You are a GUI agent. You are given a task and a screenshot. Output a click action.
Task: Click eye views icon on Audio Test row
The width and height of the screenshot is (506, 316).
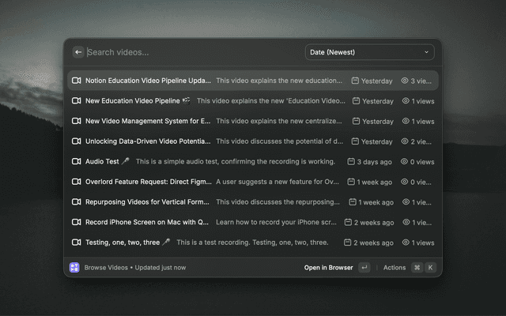(x=406, y=161)
